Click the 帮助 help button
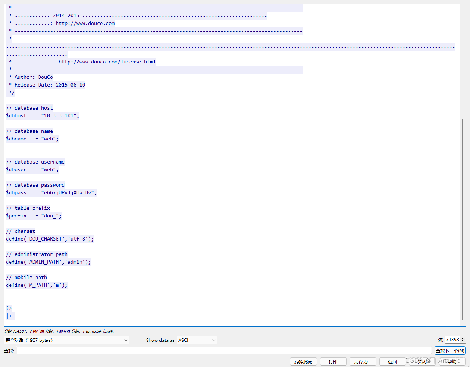Screen dimensions: 470x367 [x=452, y=362]
